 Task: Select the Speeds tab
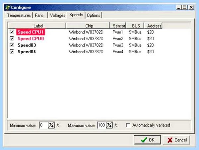tap(76, 15)
